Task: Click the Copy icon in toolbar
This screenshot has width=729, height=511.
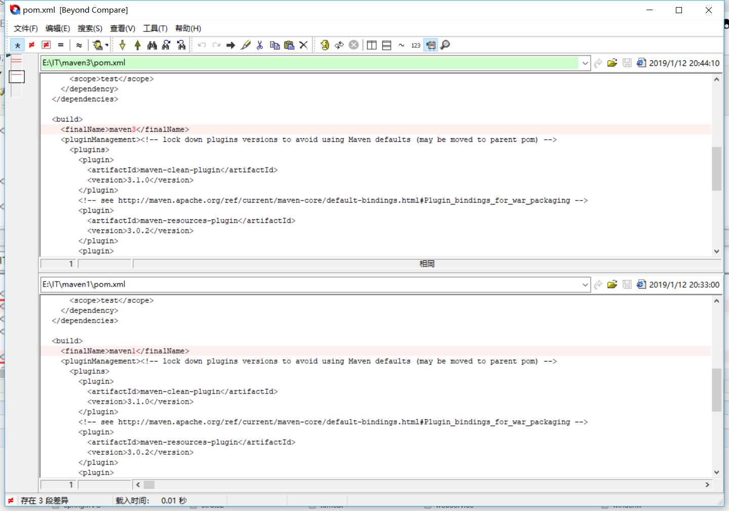Action: (x=275, y=45)
